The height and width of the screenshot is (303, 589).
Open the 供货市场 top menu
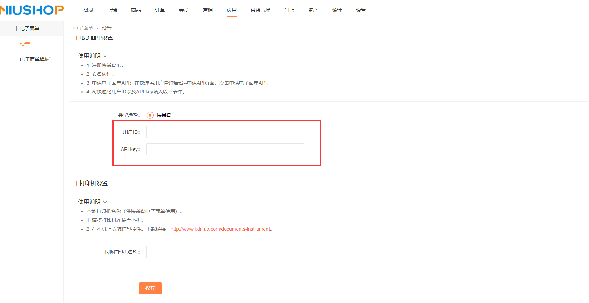click(x=260, y=11)
